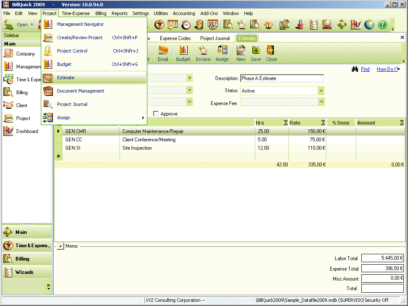Click the dollar magnifier toolbar icon
408x306 pixels.
pyautogui.click(x=228, y=25)
